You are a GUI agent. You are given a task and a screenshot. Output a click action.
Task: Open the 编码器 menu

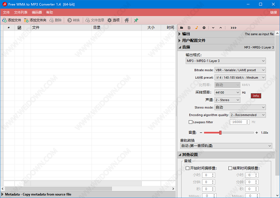[37, 12]
